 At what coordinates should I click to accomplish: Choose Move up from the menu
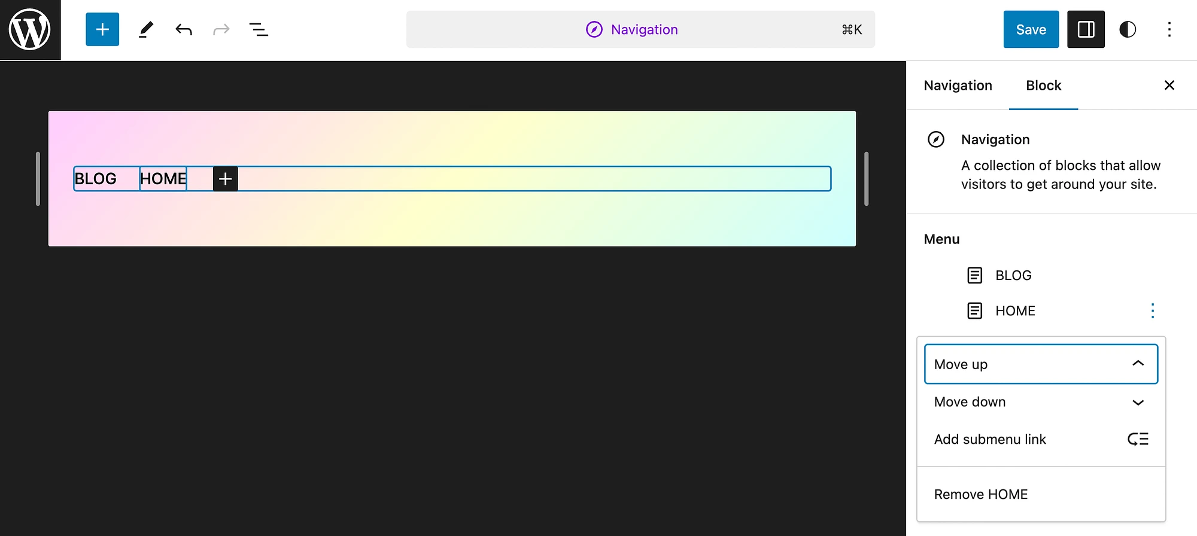pyautogui.click(x=1041, y=364)
